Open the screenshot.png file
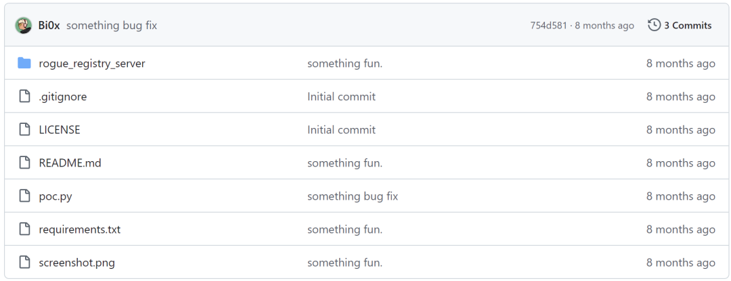The image size is (731, 281). (77, 263)
